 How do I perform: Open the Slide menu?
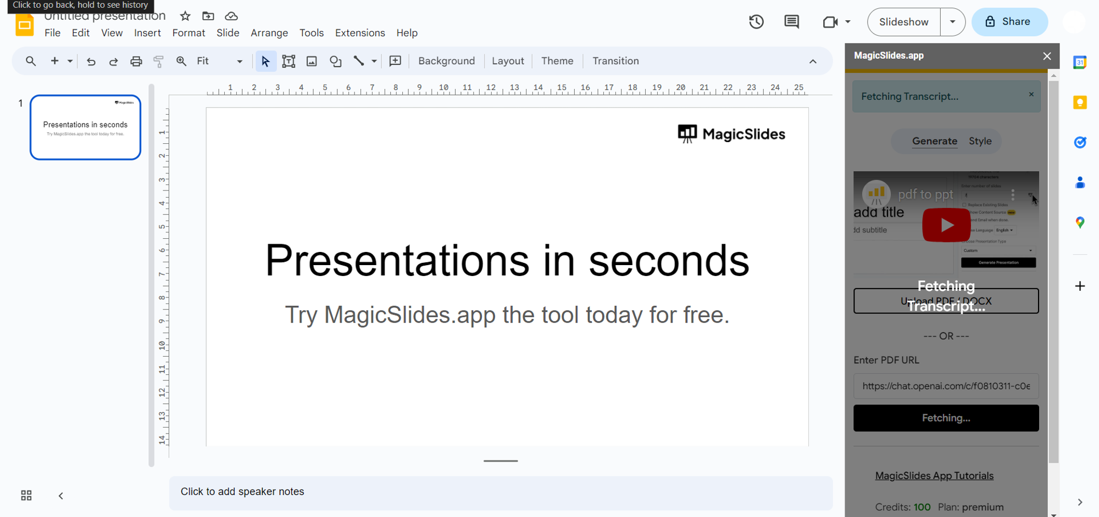point(227,33)
